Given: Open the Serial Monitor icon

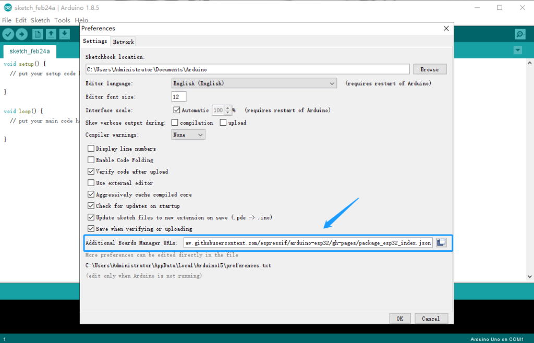Looking at the screenshot, I should point(519,33).
